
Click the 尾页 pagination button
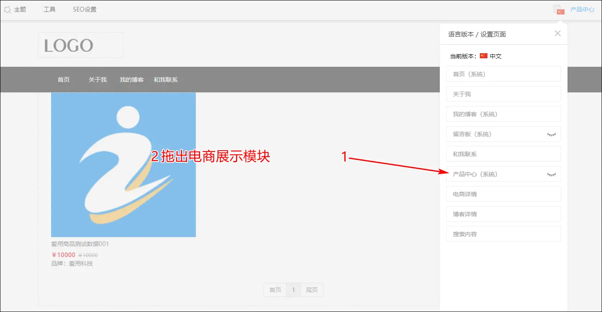tap(312, 290)
